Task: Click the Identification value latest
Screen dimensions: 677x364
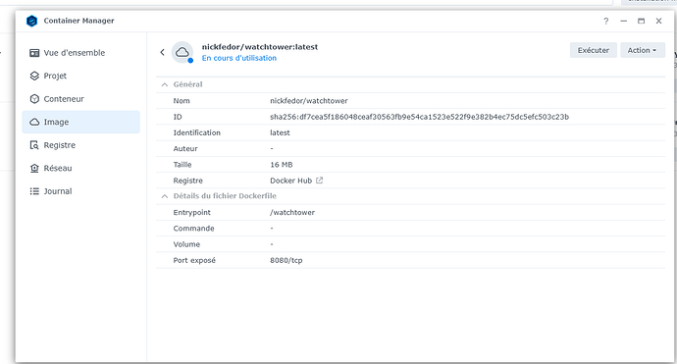Action: click(x=280, y=132)
